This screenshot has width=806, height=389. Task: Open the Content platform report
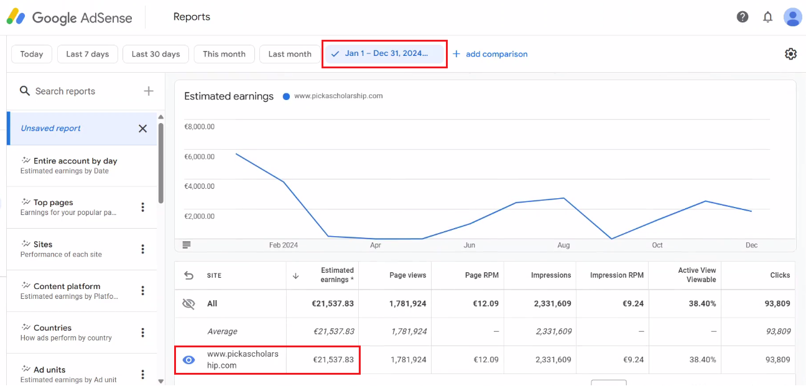pyautogui.click(x=82, y=291)
